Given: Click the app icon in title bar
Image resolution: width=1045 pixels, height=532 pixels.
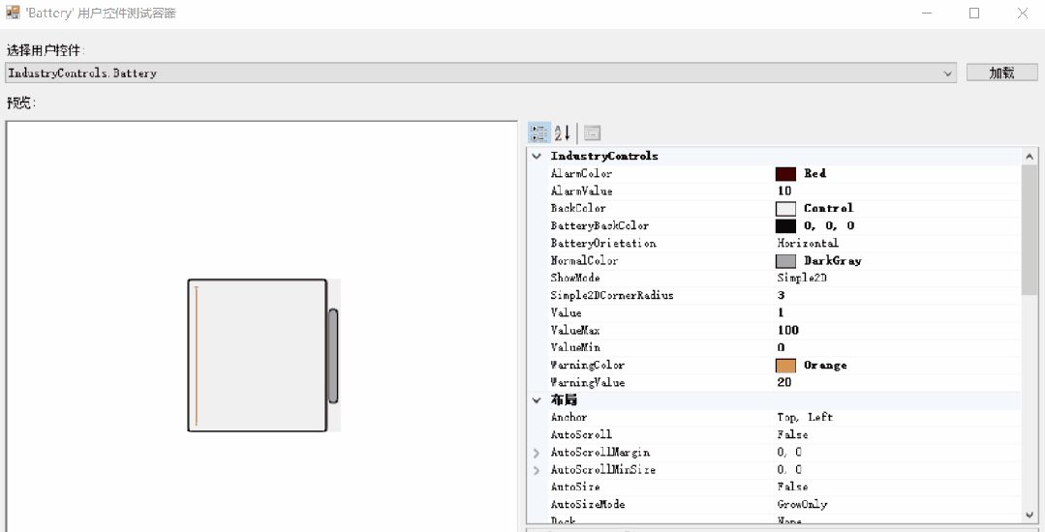Looking at the screenshot, I should (14, 14).
